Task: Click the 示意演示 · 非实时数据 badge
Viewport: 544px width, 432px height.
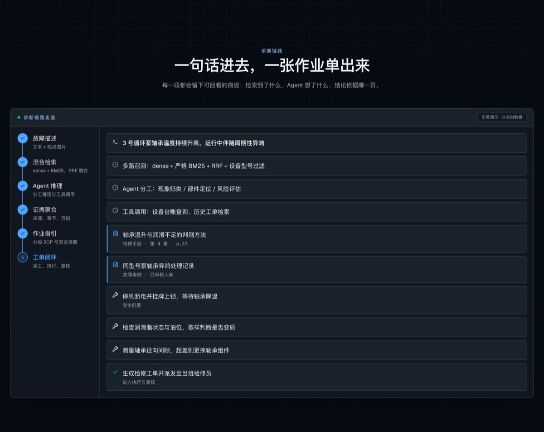Action: (x=502, y=117)
